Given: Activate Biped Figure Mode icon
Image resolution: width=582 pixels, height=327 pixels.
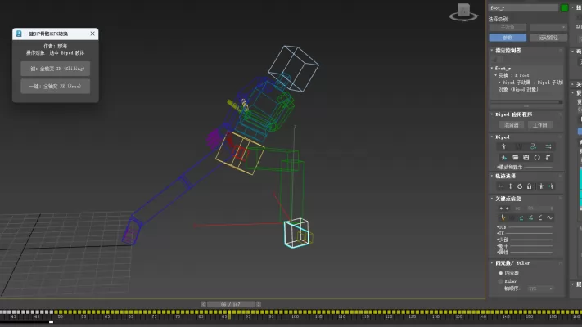Looking at the screenshot, I should tap(503, 146).
